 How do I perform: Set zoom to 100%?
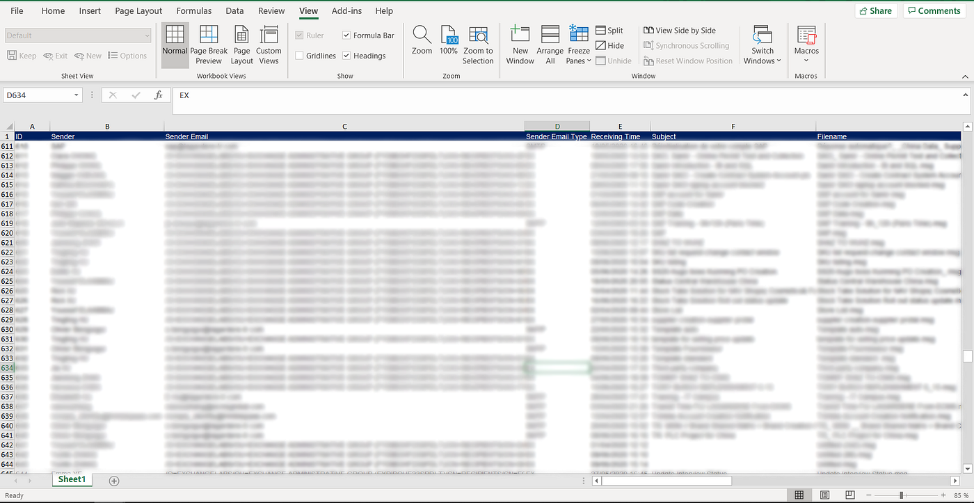(x=449, y=44)
